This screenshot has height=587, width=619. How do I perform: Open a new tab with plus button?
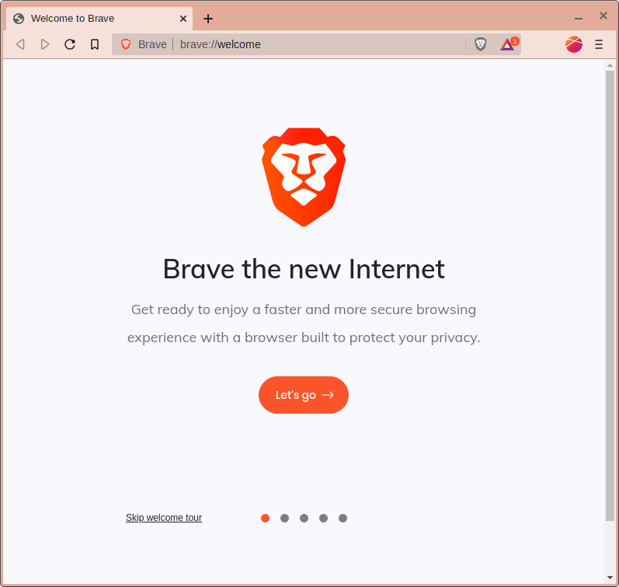(x=208, y=19)
